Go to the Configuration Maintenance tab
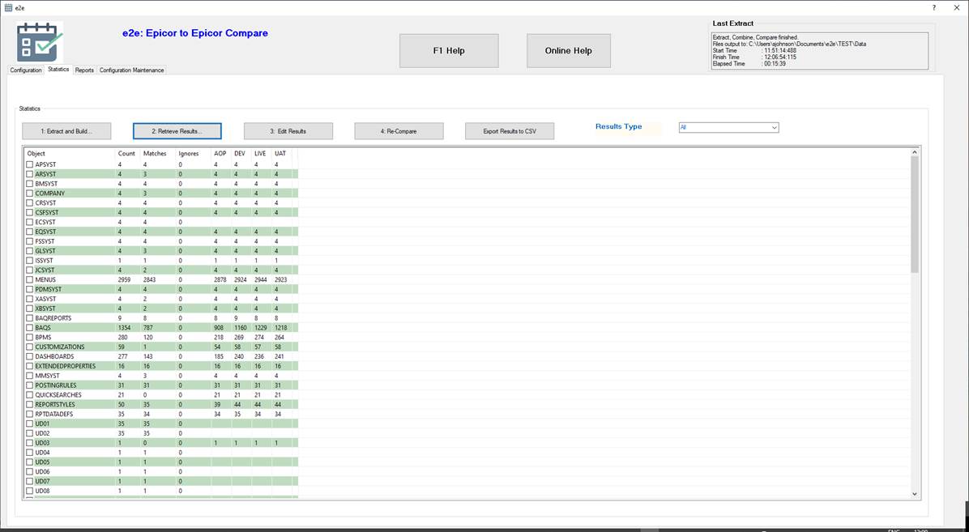 (x=131, y=70)
